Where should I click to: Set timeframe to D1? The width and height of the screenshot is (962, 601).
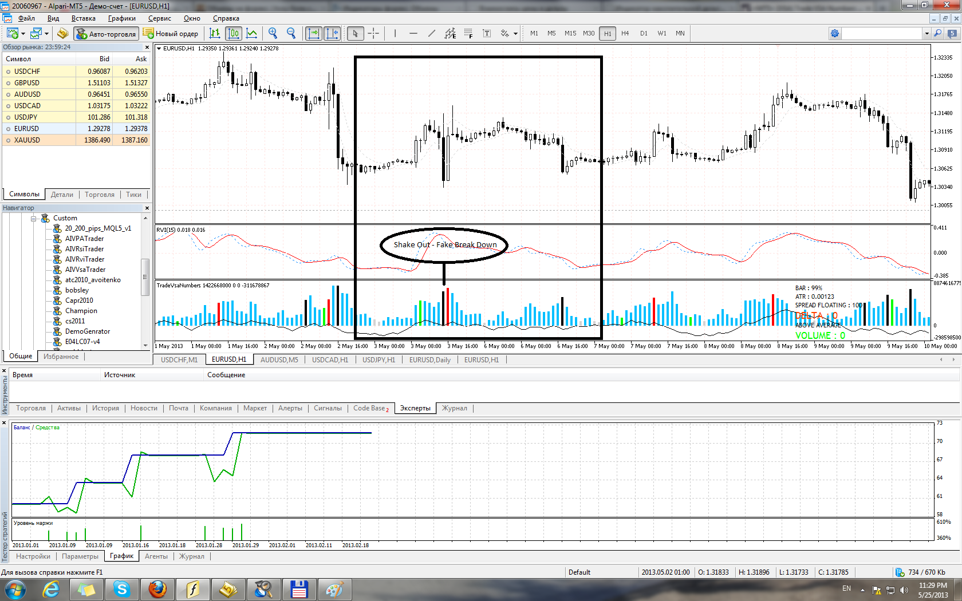tap(644, 33)
